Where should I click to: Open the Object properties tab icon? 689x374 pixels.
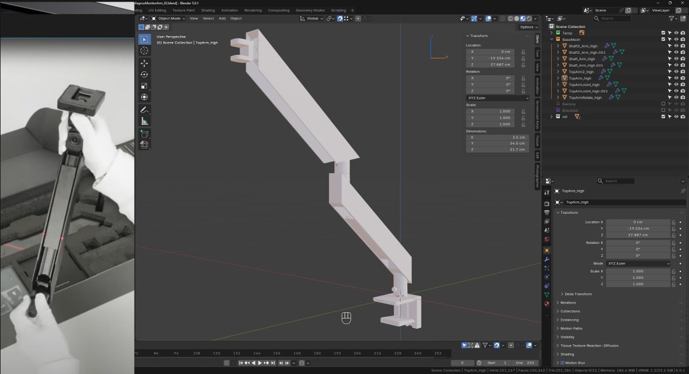[x=547, y=250]
